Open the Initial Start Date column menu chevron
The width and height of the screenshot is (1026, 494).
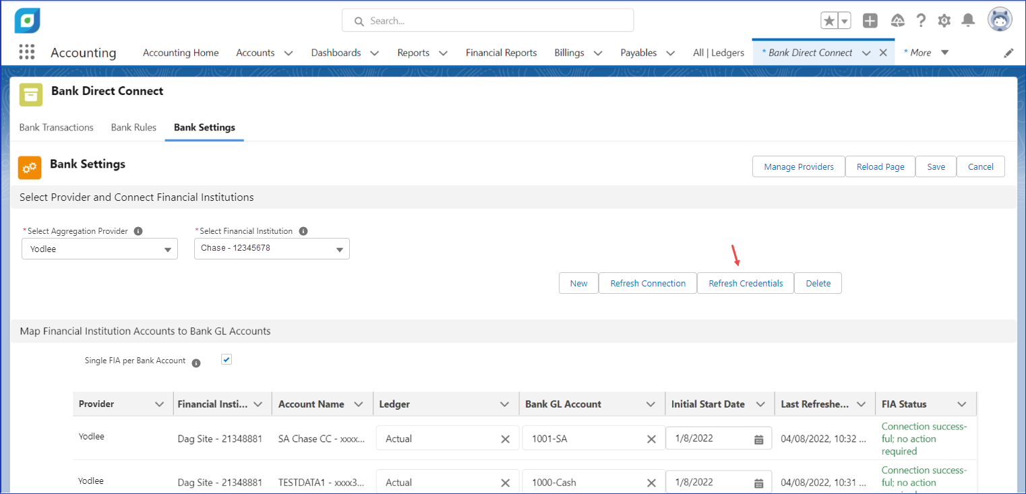pos(760,404)
